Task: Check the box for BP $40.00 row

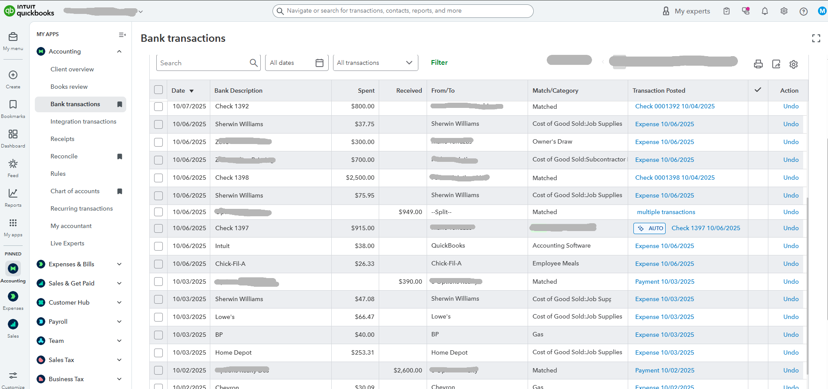Action: 158,335
